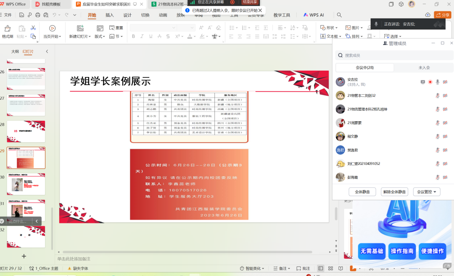Click the Search magnifier icon in ribbon
Viewport: 454px width, 276px height.
[339, 15]
